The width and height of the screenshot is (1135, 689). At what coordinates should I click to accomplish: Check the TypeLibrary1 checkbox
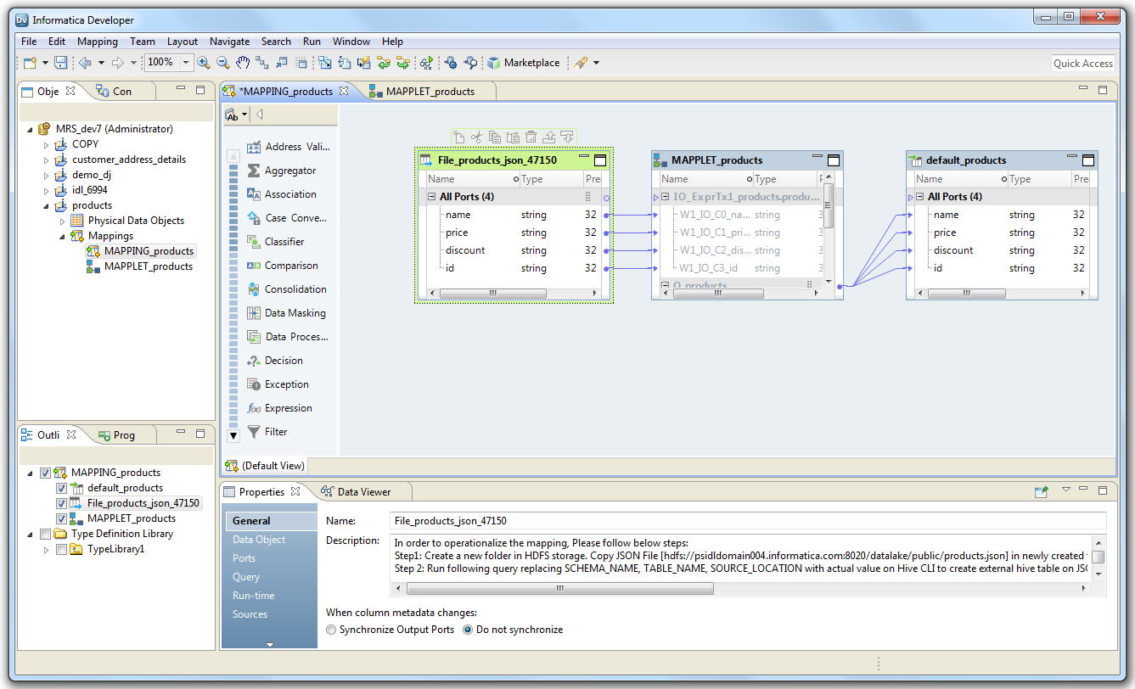(61, 550)
